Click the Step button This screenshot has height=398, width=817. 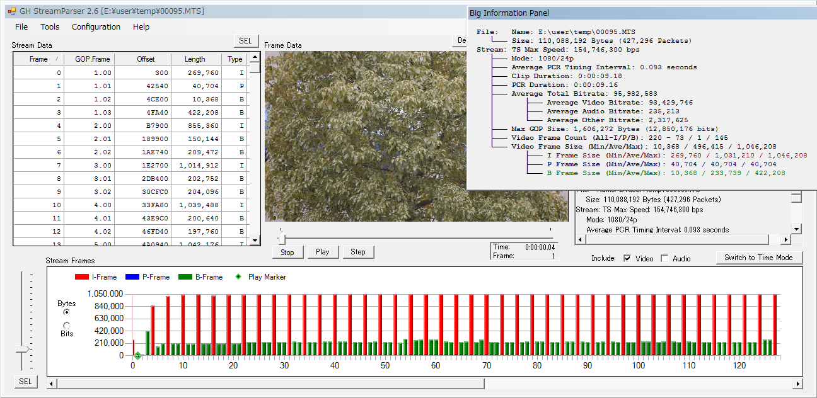(358, 252)
